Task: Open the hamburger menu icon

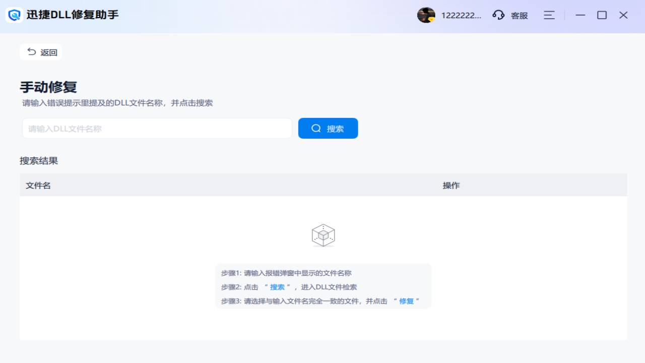Action: click(x=549, y=15)
